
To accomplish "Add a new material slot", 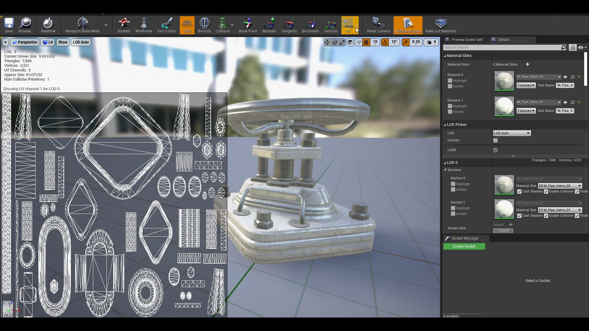I will point(527,64).
